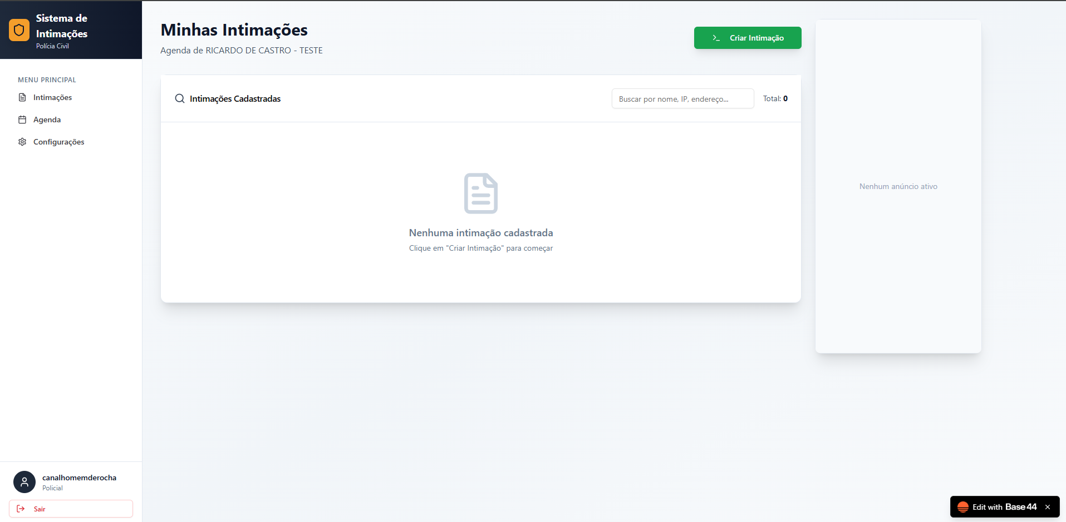1066x522 pixels.
Task: Click the 'Clique em Criar Intimação' hint text
Action: tap(481, 248)
